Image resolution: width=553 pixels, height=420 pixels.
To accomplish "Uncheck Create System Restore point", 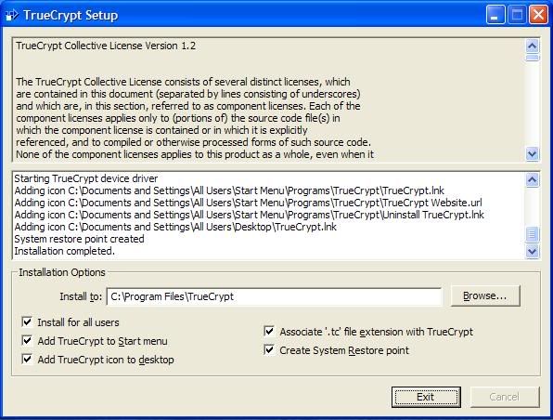I will [269, 350].
